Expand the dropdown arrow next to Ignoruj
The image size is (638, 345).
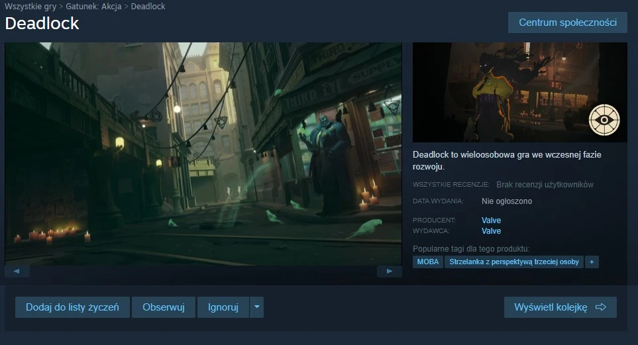click(x=257, y=307)
